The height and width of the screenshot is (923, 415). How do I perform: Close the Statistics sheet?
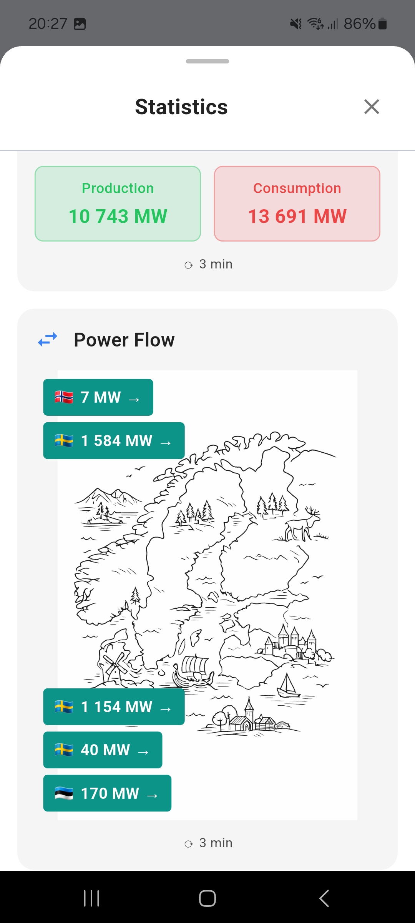[372, 107]
